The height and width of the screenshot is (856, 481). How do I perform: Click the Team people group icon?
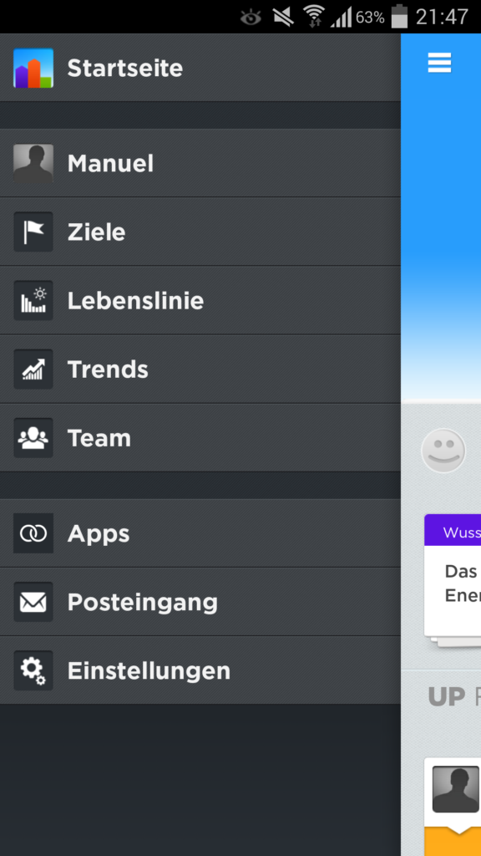[33, 438]
